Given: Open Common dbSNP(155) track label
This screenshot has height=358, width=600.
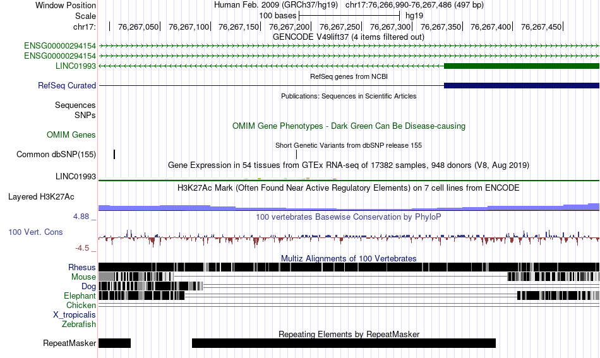Looking at the screenshot, I should pos(56,155).
